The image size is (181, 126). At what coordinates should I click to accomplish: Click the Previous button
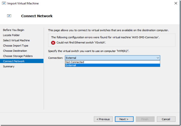tap(103, 119)
